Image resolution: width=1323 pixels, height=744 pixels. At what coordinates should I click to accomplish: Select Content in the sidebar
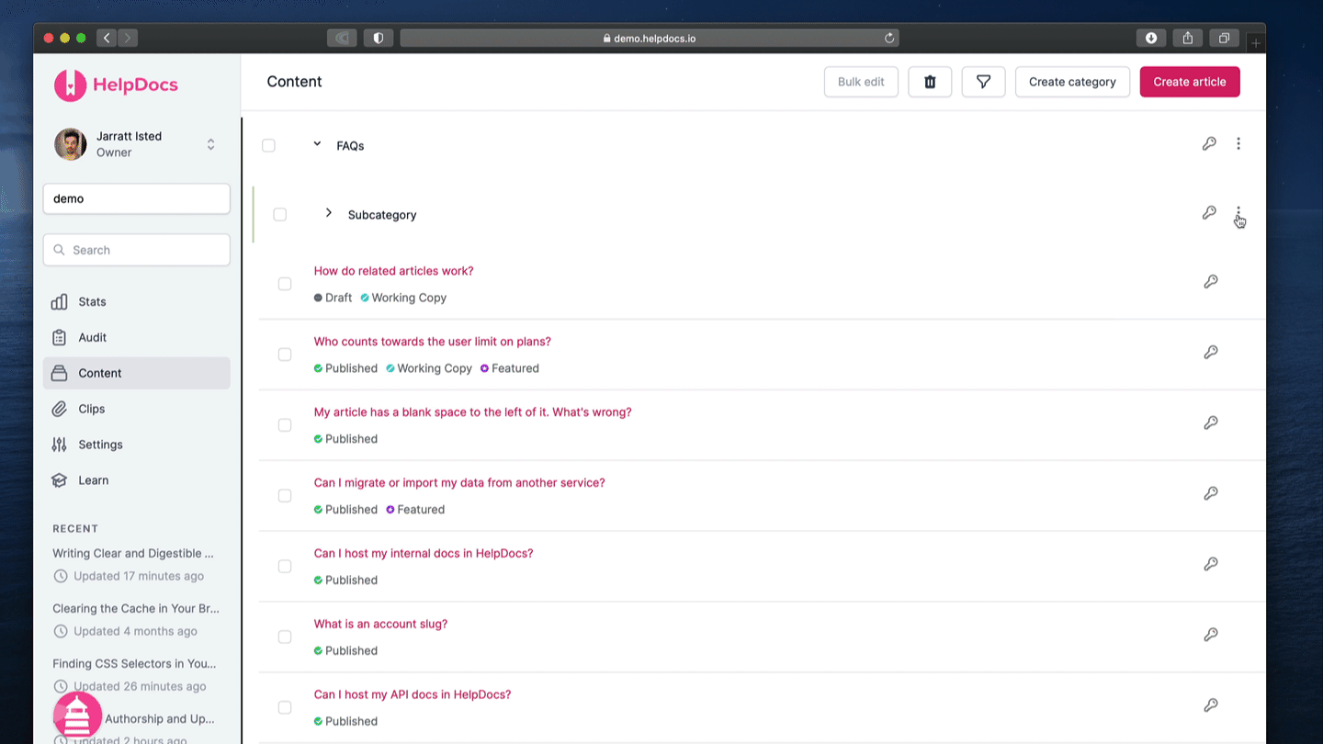(x=136, y=373)
